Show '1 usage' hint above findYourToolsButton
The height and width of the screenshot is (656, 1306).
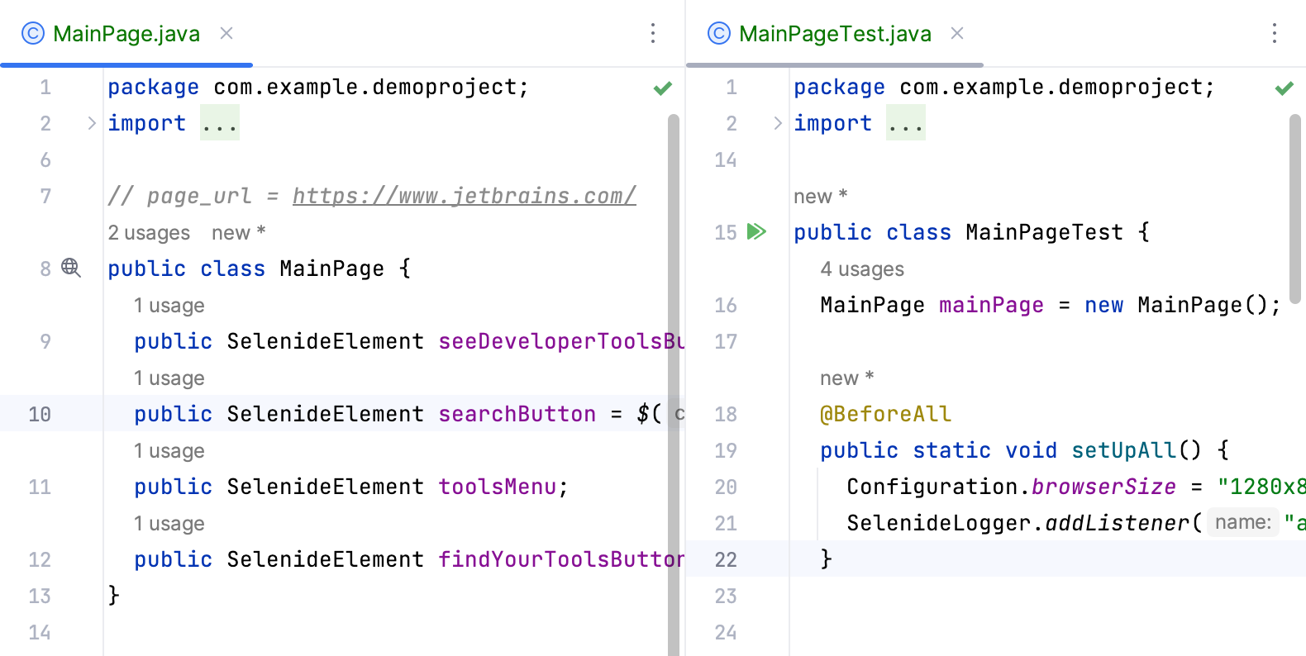click(x=169, y=524)
